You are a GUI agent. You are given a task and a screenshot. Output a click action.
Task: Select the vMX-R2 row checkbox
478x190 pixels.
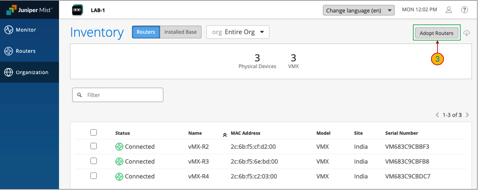tap(93, 146)
